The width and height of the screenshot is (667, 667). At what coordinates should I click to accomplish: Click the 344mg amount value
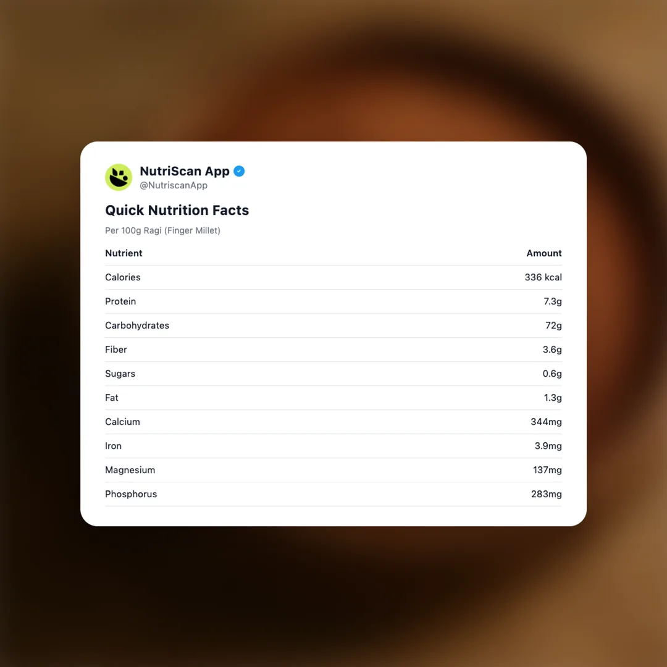point(545,422)
